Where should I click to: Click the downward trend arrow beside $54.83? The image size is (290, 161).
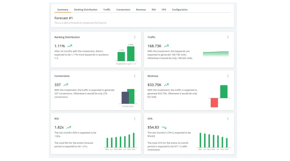(164, 128)
